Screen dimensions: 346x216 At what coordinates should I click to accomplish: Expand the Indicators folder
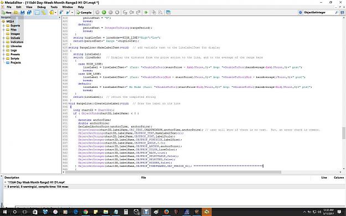(3, 42)
